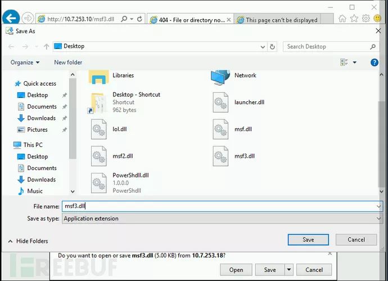388x281 pixels.
Task: Open the view options dropdown arrow
Action: tap(355, 63)
